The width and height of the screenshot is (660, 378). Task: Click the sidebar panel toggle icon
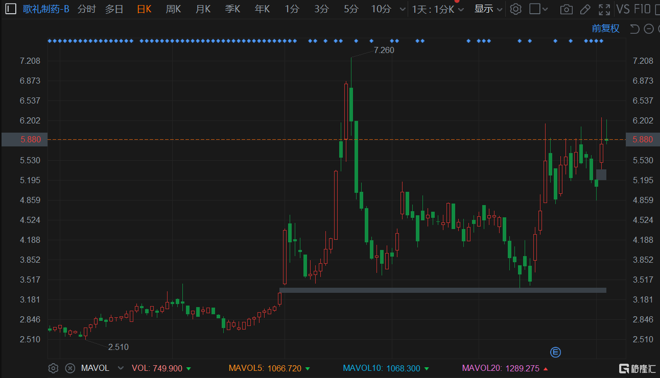10,9
